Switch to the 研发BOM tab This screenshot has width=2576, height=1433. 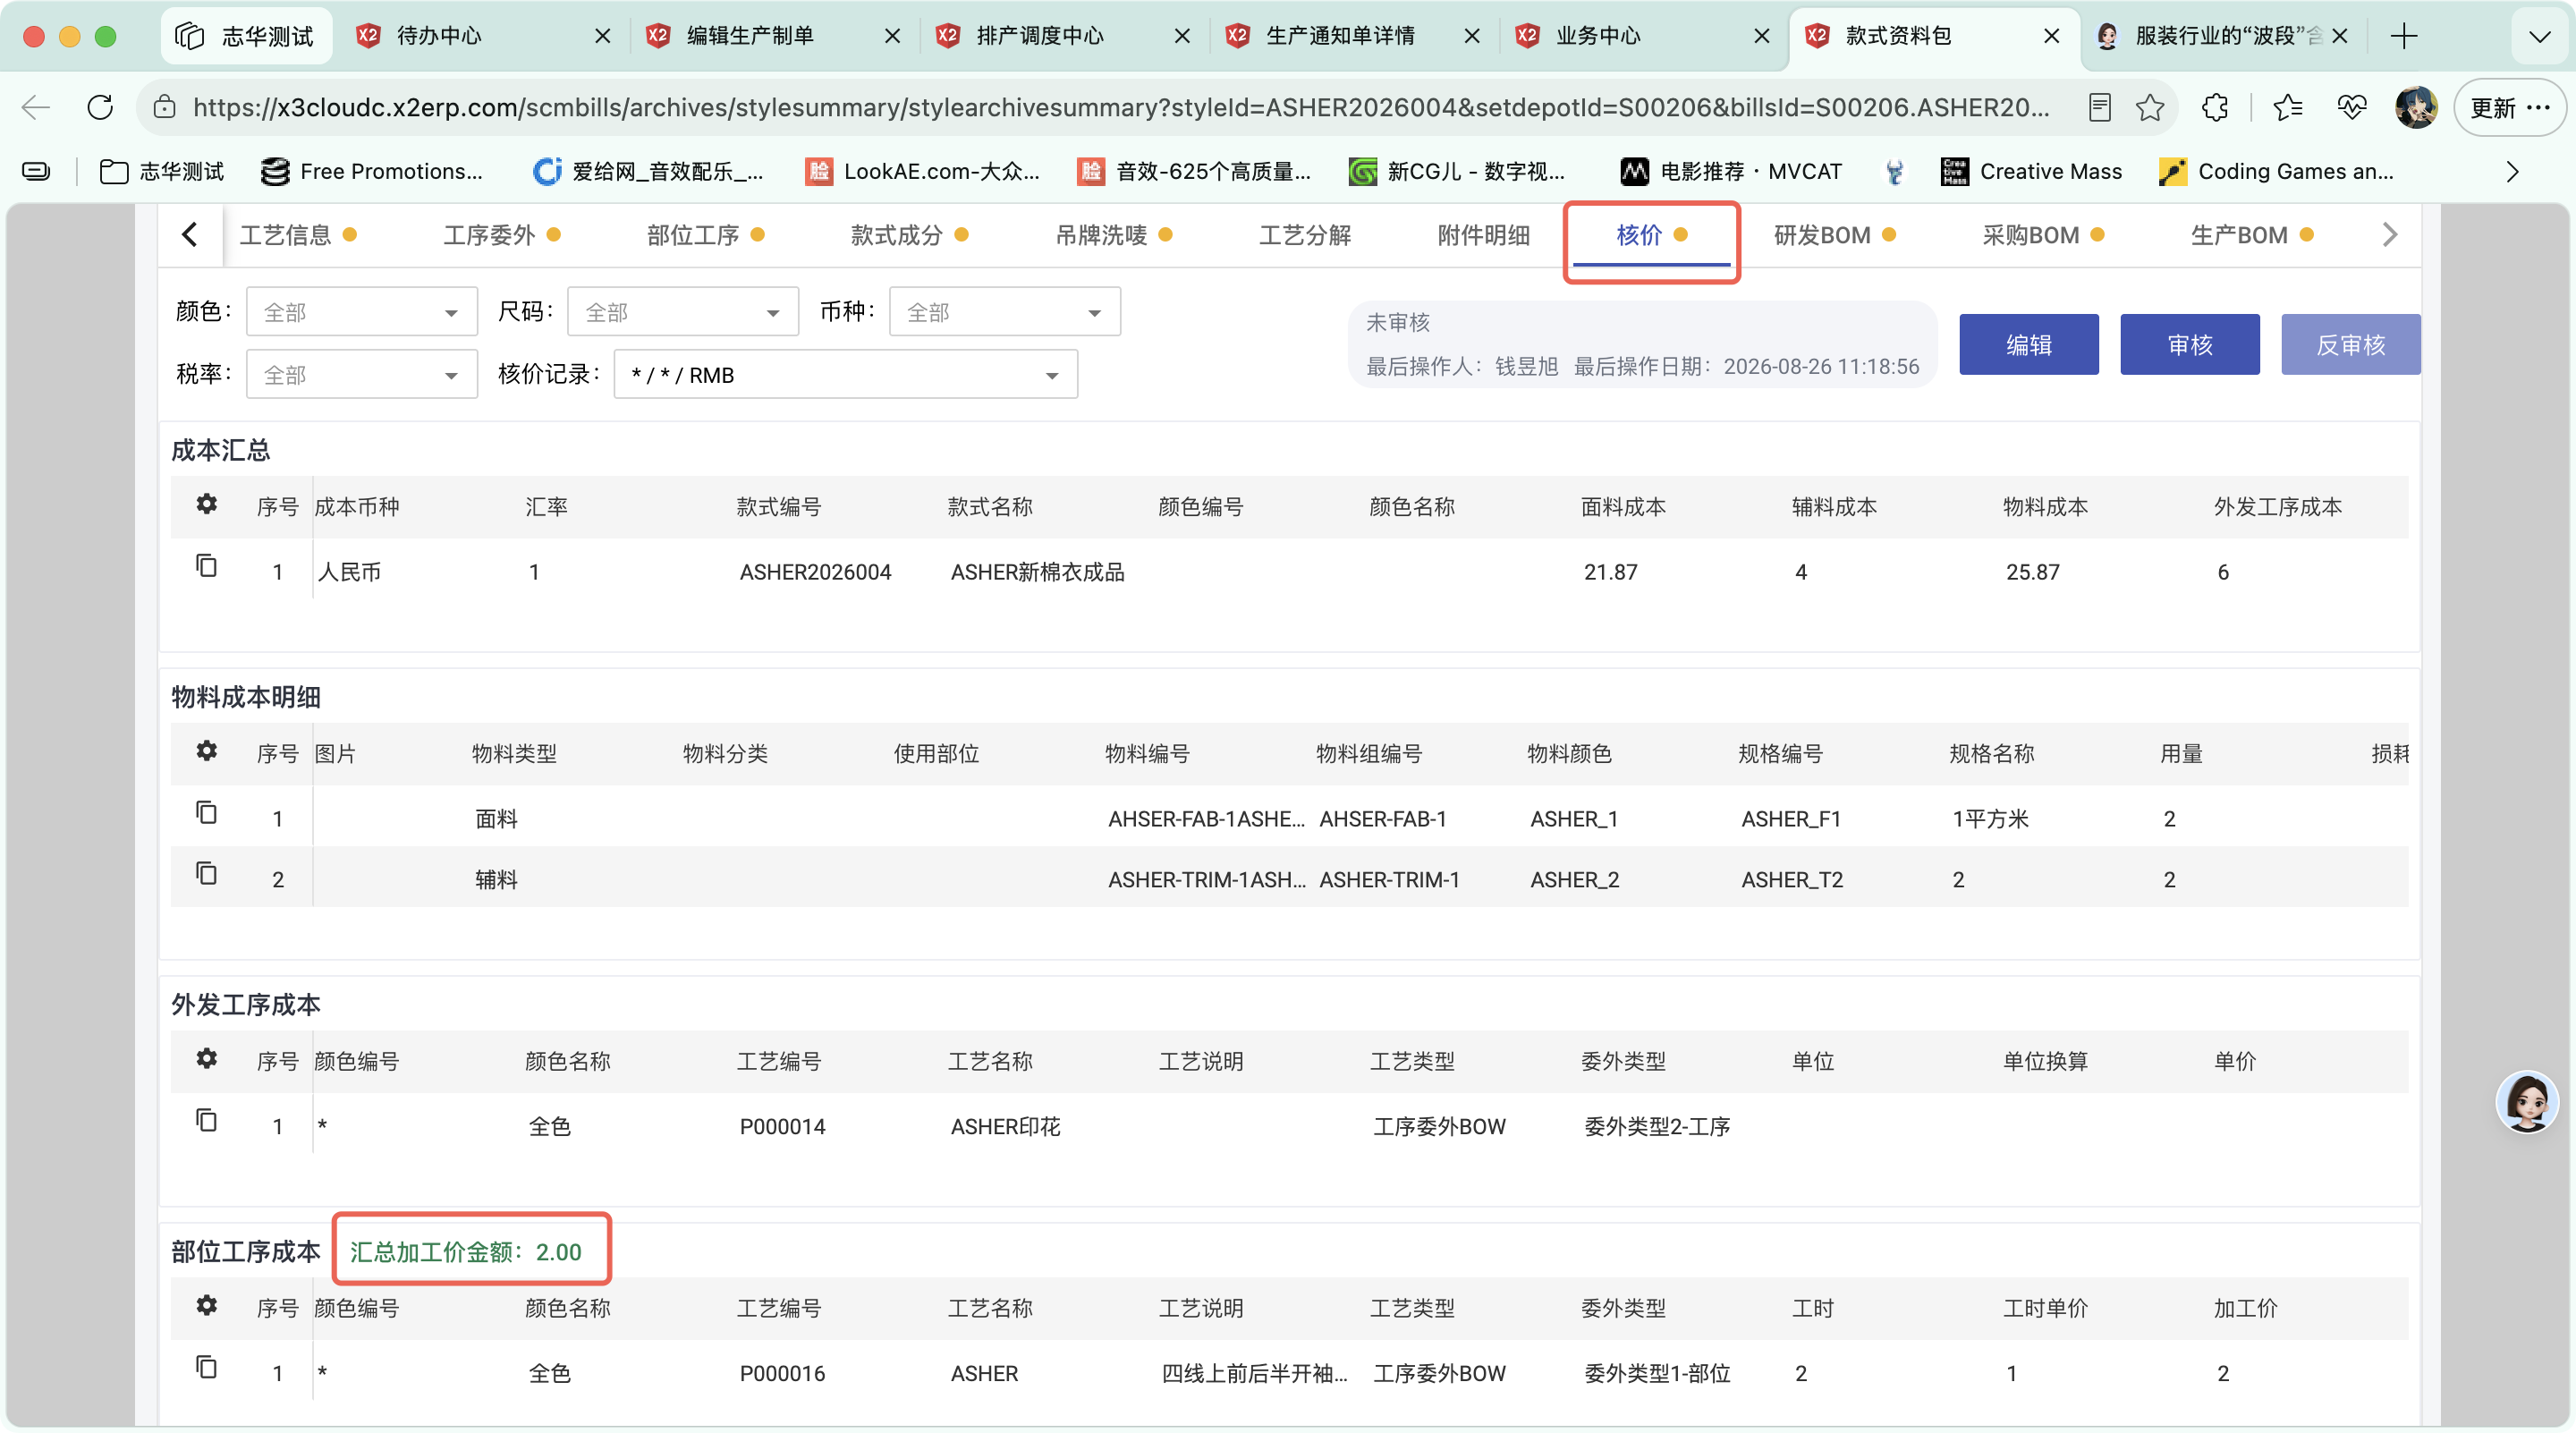point(1834,236)
